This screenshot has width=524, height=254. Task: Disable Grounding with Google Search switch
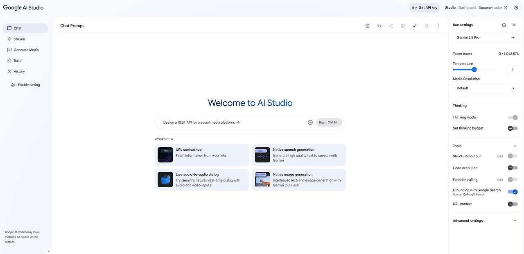[513, 192]
